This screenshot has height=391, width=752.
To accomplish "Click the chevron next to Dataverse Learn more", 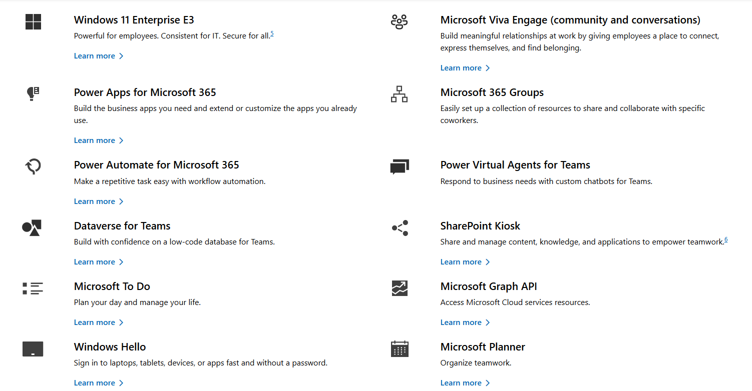I will coord(122,261).
